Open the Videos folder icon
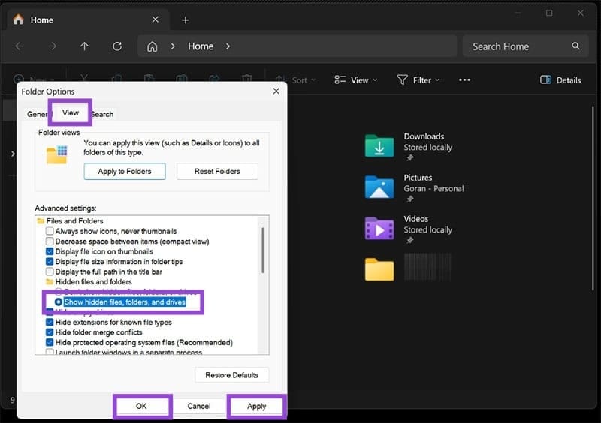This screenshot has height=423, width=601. pos(379,228)
